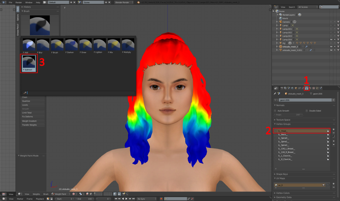Choose the F Mix brush

[x=114, y=46]
